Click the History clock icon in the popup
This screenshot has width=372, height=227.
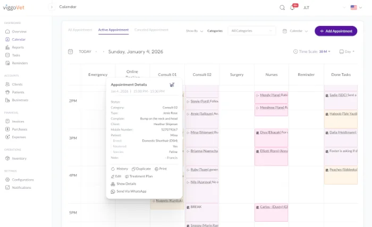tap(113, 169)
